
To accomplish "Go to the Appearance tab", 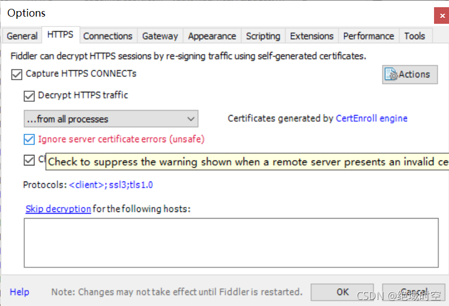I will pyautogui.click(x=212, y=36).
